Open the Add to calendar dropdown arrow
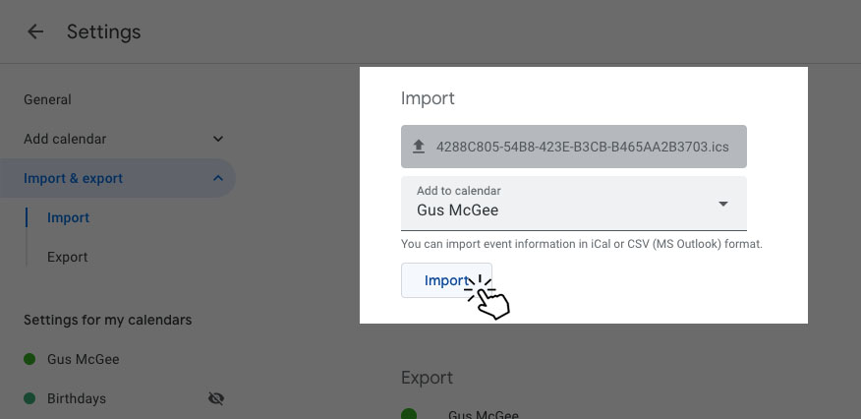Image resolution: width=861 pixels, height=419 pixels. [x=723, y=204]
